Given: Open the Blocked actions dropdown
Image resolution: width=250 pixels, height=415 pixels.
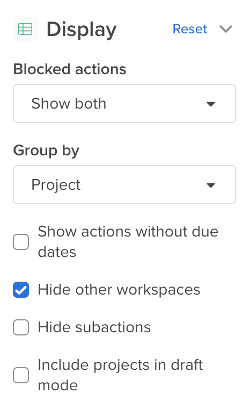Looking at the screenshot, I should tap(124, 104).
